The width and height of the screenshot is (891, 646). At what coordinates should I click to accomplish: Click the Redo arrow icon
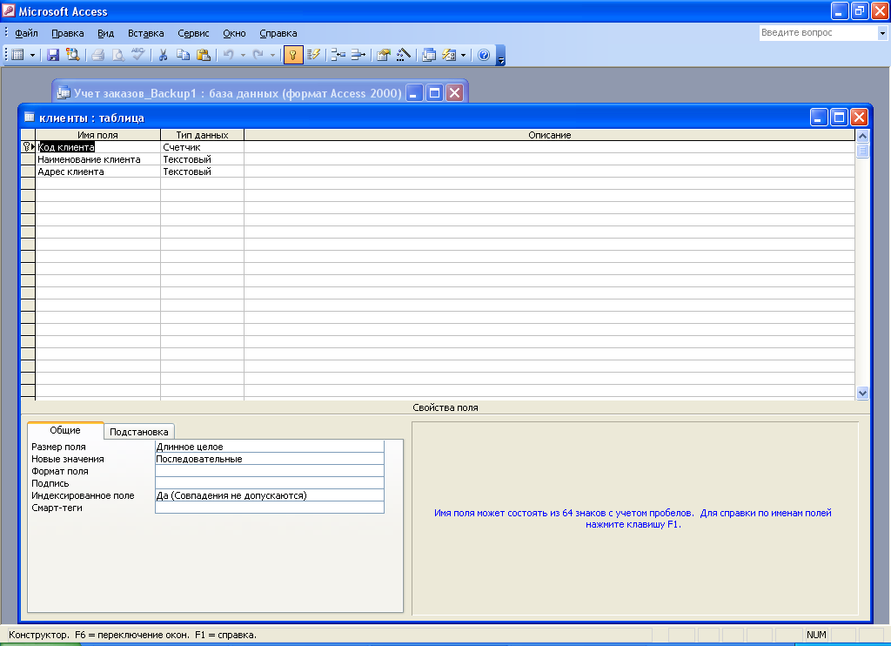(258, 55)
